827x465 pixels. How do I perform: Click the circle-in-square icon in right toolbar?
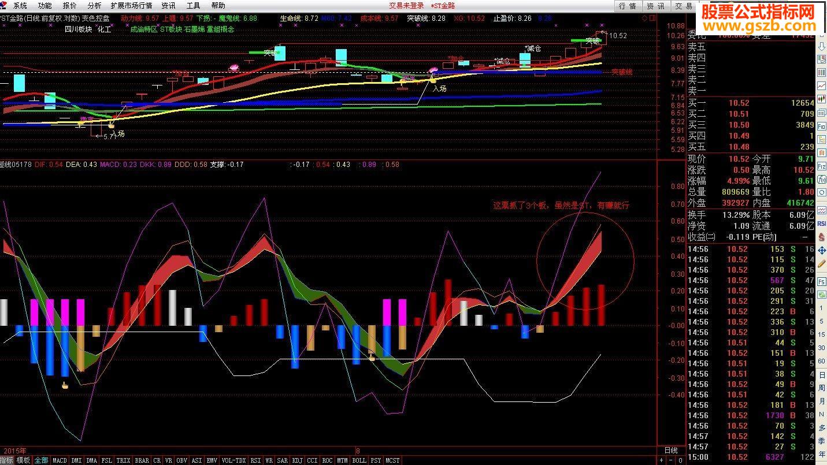[822, 192]
